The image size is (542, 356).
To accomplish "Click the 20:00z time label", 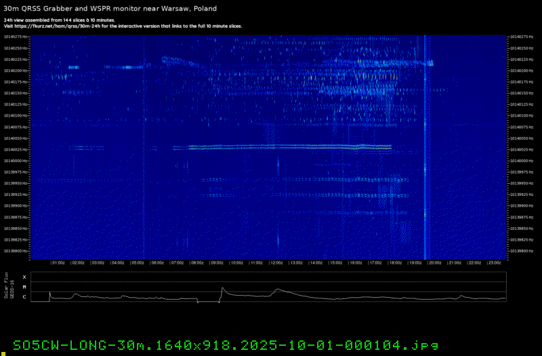I will coord(435,263).
